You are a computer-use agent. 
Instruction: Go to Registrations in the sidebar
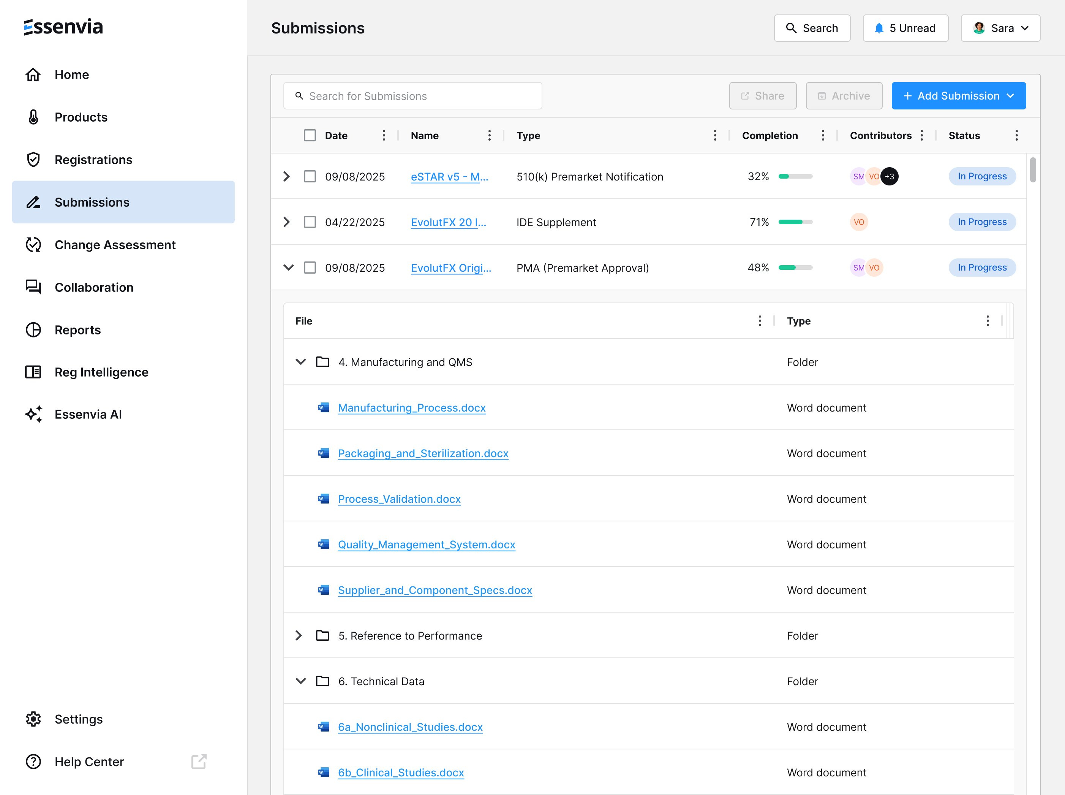coord(93,160)
